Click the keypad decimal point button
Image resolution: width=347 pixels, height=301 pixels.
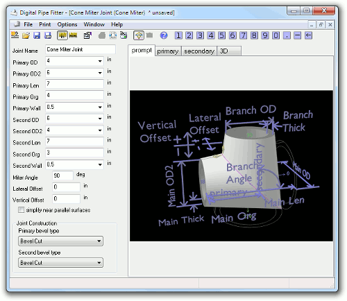[287, 35]
